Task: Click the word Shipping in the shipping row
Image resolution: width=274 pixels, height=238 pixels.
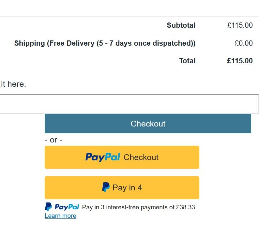Action: 29,43
